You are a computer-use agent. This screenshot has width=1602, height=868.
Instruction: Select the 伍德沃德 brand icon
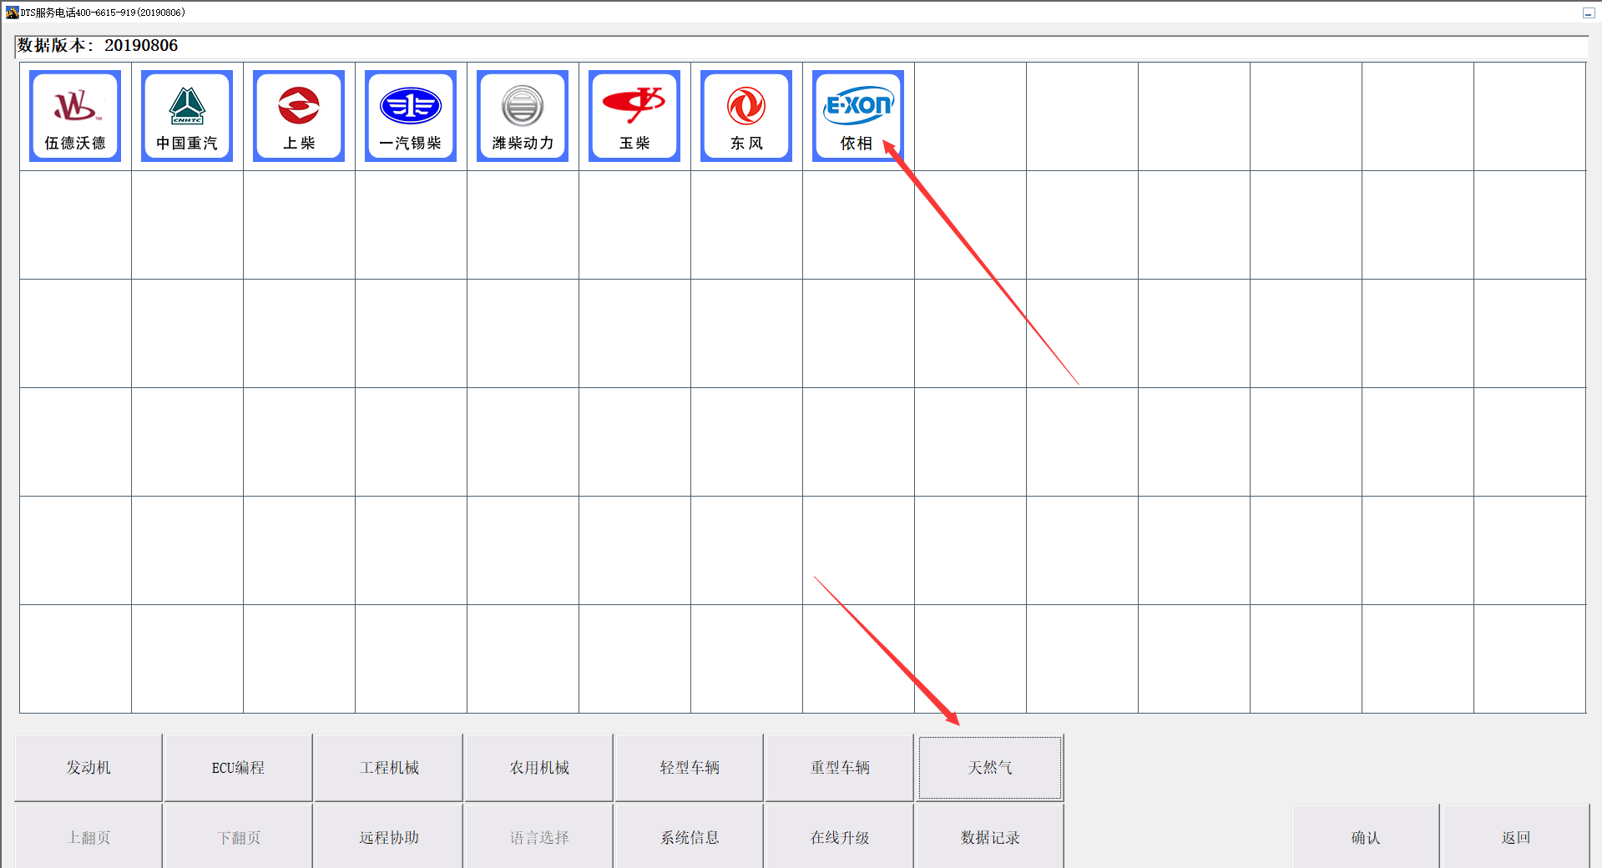75,116
